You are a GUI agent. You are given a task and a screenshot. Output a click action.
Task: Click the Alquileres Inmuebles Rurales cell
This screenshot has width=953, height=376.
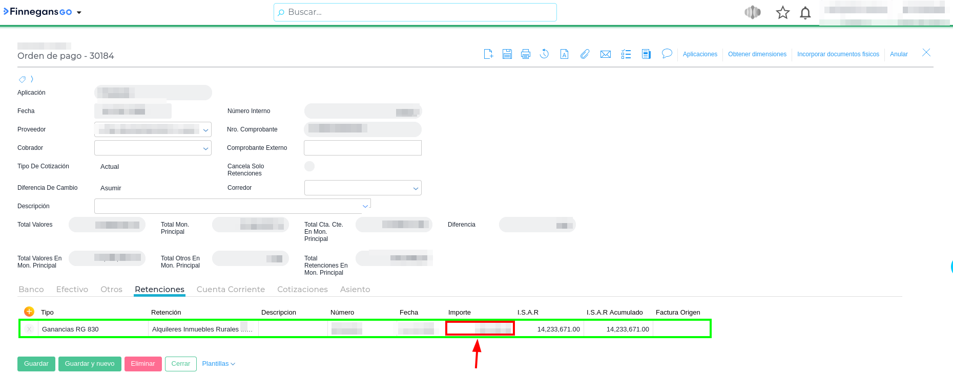tap(203, 329)
